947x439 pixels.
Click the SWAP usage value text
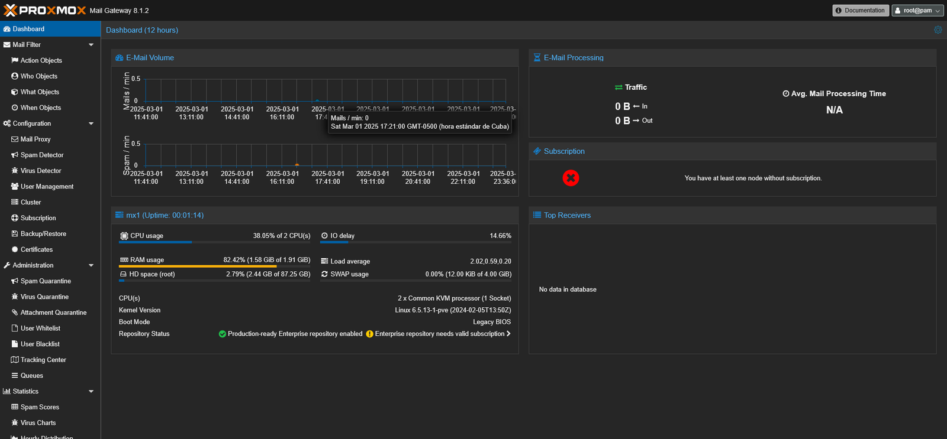(x=468, y=274)
